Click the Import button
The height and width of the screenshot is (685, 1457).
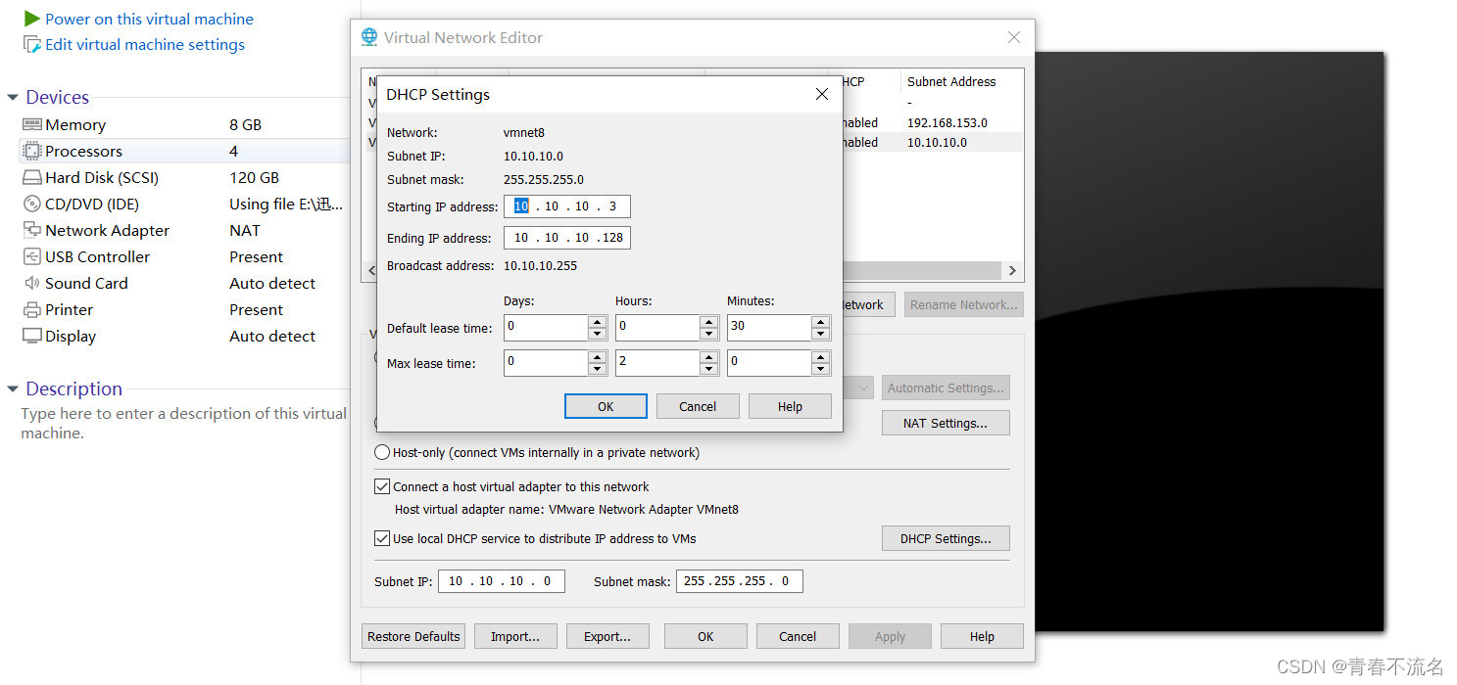coord(515,636)
